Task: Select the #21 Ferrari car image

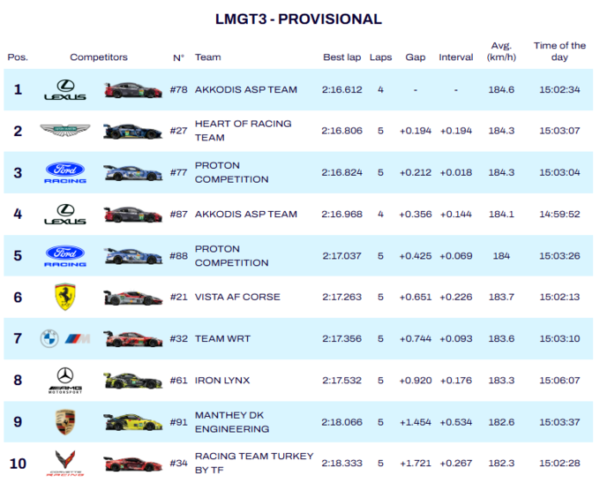Action: point(132,298)
